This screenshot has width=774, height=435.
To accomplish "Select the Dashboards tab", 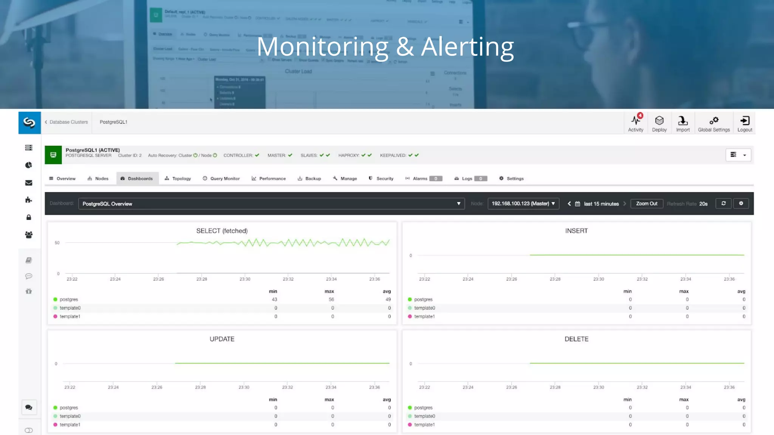I will pyautogui.click(x=137, y=179).
